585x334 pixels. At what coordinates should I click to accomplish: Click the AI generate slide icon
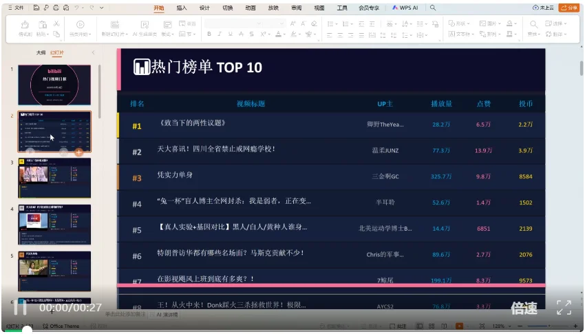click(145, 25)
